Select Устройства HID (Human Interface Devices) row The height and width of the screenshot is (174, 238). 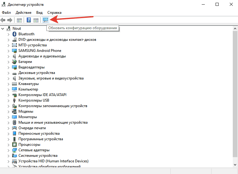(x=54, y=161)
